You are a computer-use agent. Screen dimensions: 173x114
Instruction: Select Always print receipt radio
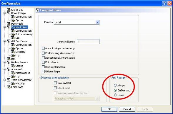coord(115,85)
